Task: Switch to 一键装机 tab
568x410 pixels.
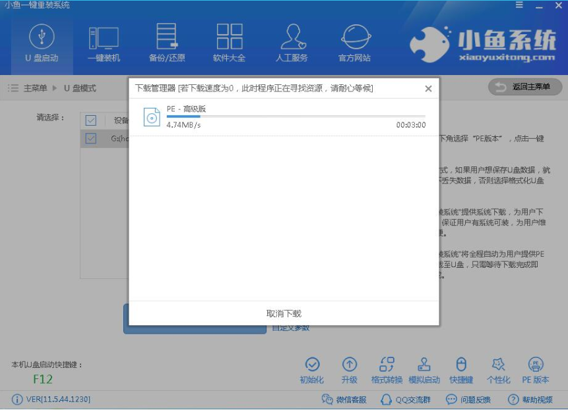Action: click(104, 43)
